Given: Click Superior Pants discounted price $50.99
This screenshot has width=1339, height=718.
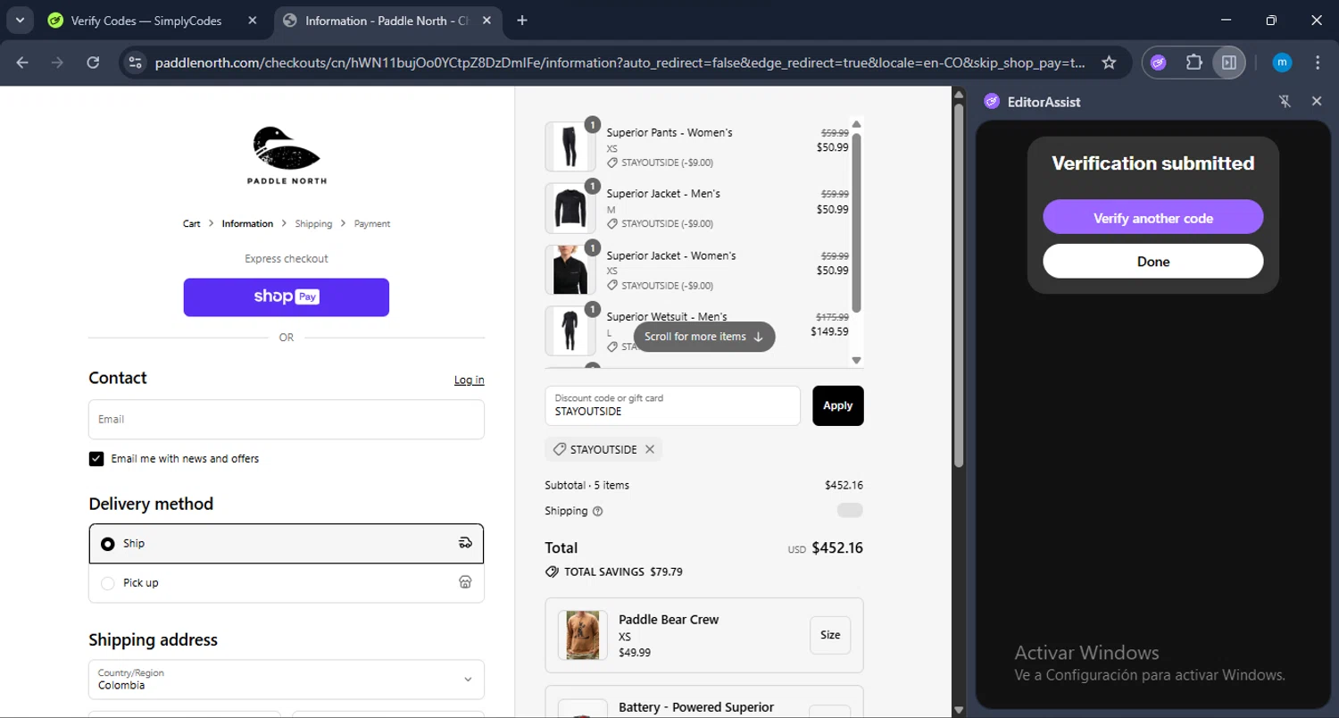Looking at the screenshot, I should [833, 147].
